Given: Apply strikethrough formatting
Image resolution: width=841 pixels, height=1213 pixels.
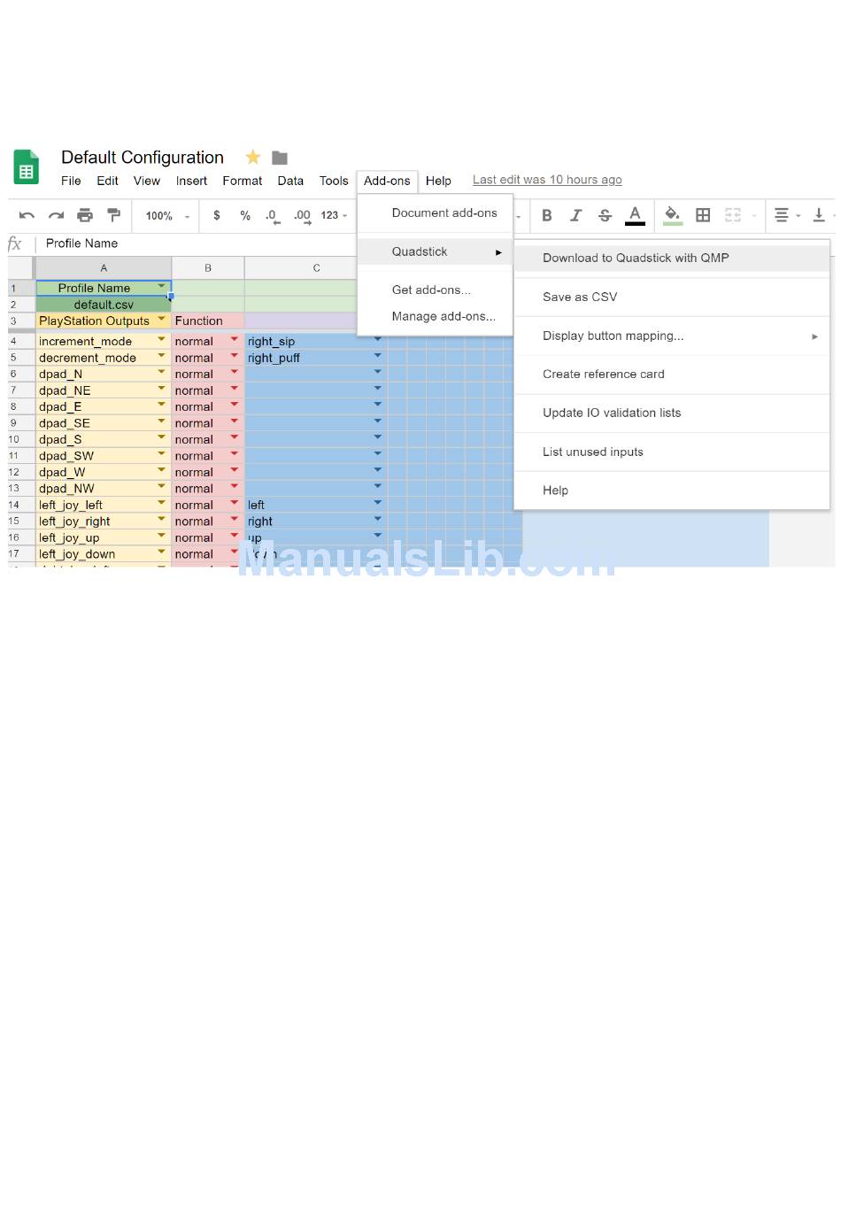Looking at the screenshot, I should [x=605, y=215].
